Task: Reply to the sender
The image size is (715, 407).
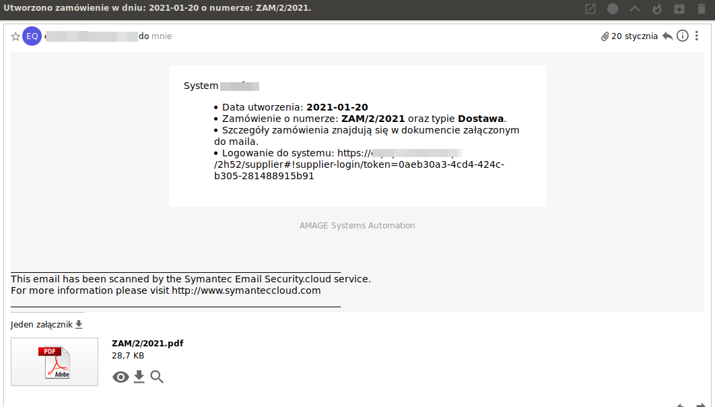Action: coord(667,36)
